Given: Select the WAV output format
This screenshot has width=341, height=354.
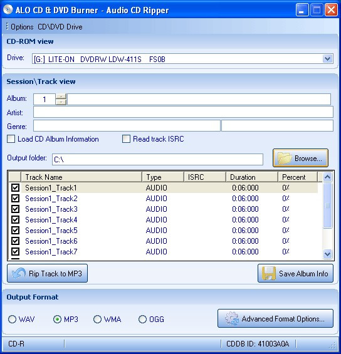Looking at the screenshot, I should tap(12, 319).
